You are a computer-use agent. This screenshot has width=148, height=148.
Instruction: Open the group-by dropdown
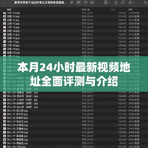pos(107,3)
